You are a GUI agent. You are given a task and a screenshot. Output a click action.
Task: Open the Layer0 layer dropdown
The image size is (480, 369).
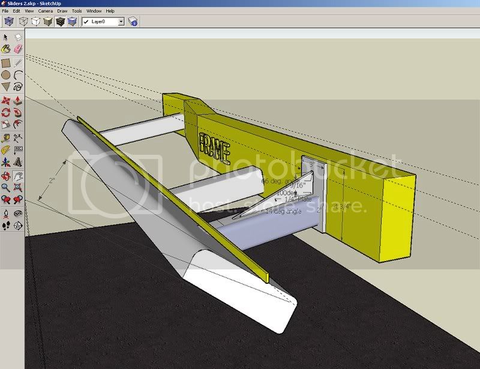(121, 22)
